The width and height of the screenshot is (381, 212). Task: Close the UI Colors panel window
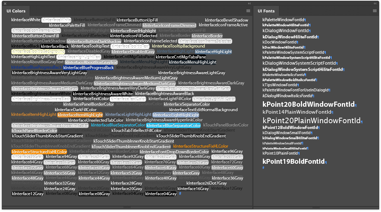(x=5, y=3)
